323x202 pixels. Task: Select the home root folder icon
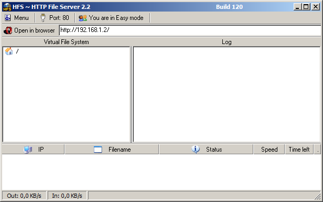pos(9,51)
